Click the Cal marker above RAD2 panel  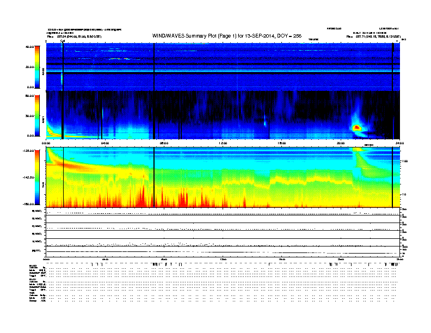point(63,41)
